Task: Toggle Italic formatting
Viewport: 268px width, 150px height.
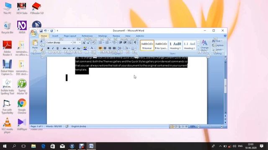Action: [x=53, y=48]
